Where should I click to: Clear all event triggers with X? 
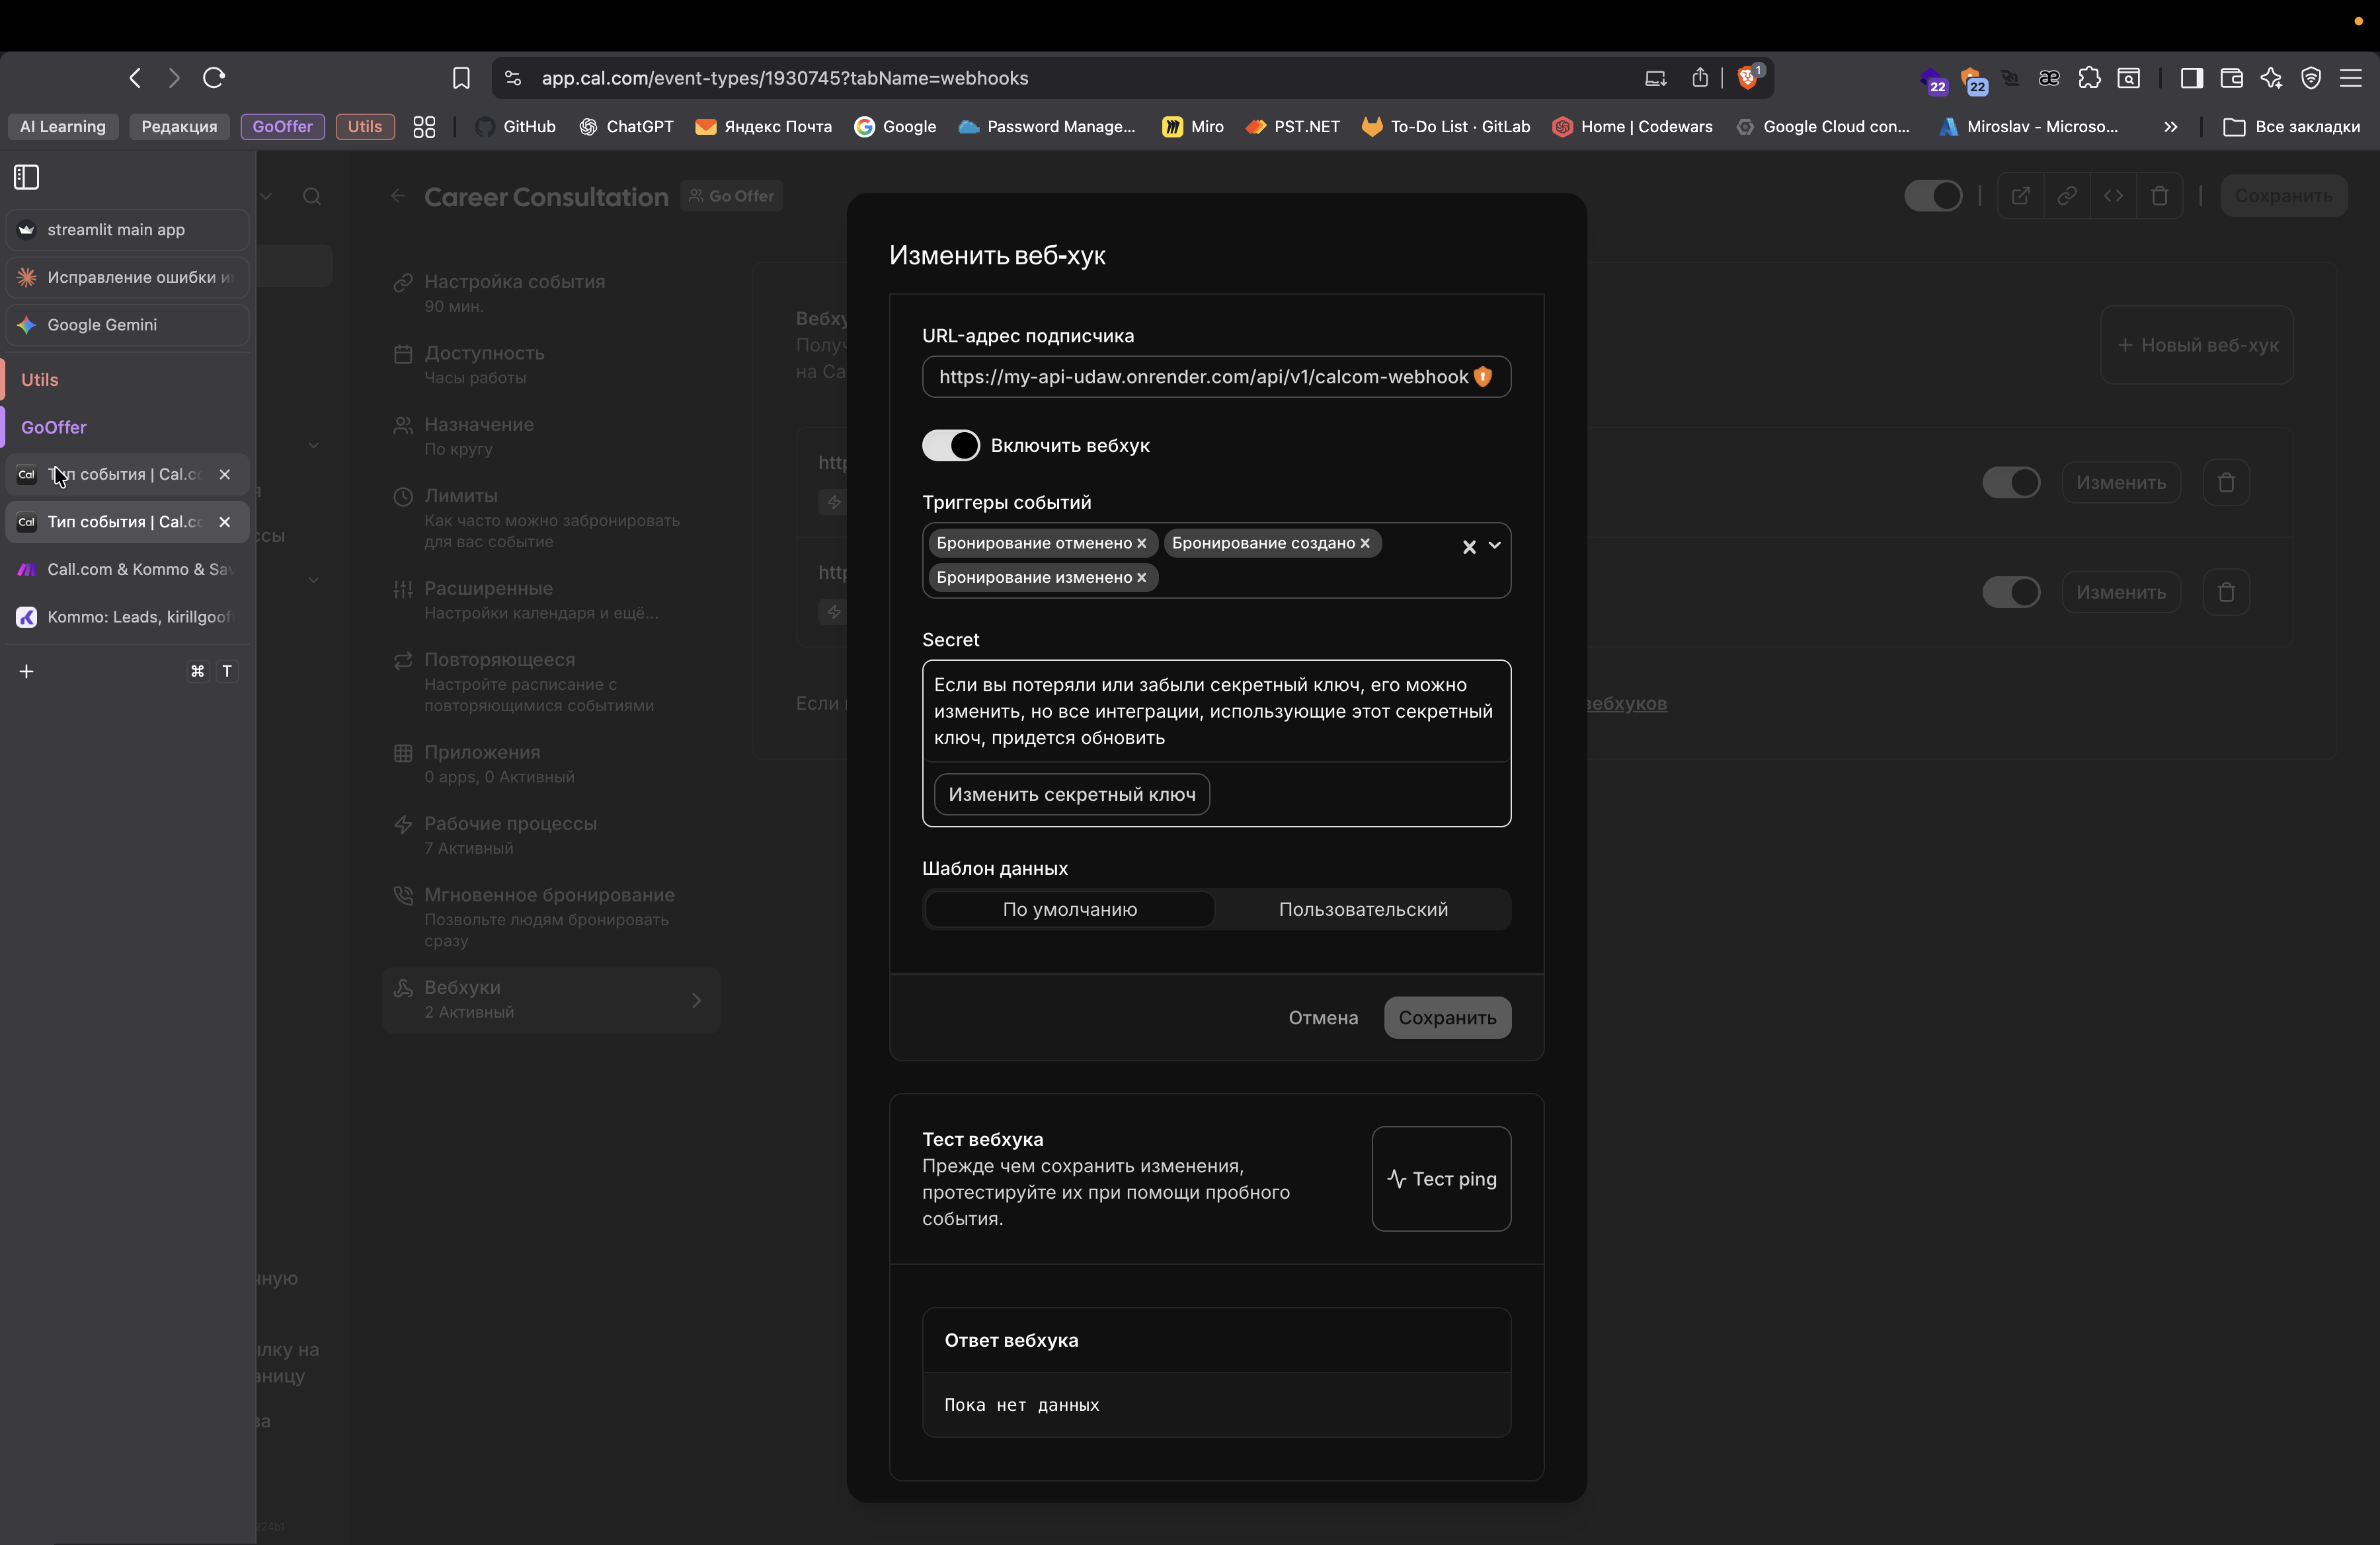[x=1469, y=546]
